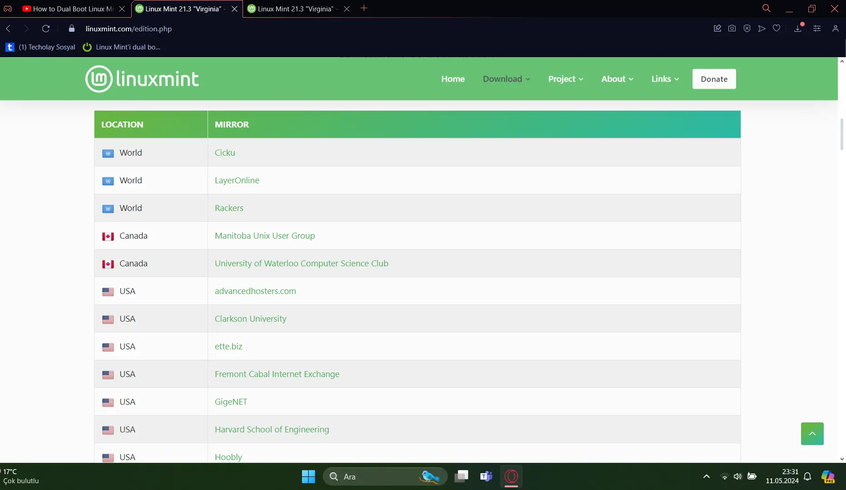Open the easy setup sliders icon

click(817, 29)
